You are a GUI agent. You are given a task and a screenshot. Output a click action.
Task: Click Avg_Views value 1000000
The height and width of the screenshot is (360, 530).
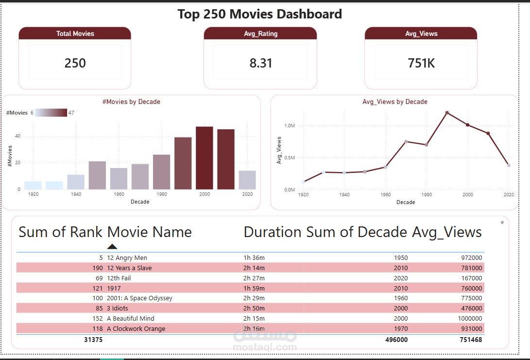470,318
